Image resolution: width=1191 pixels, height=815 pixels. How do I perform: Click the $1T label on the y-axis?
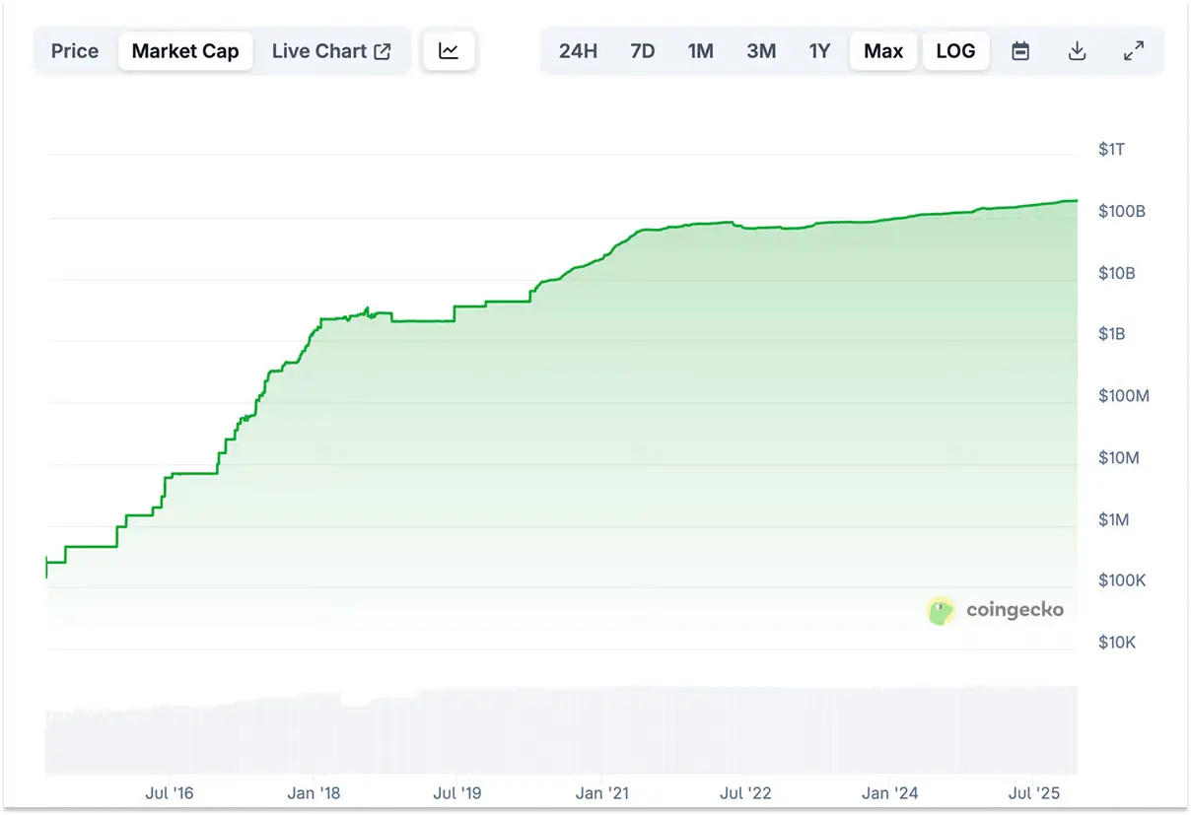click(1111, 150)
